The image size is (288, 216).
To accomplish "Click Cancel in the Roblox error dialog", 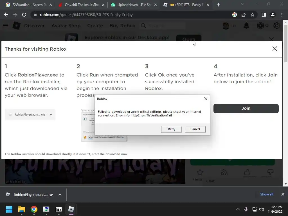I will 195,129.
